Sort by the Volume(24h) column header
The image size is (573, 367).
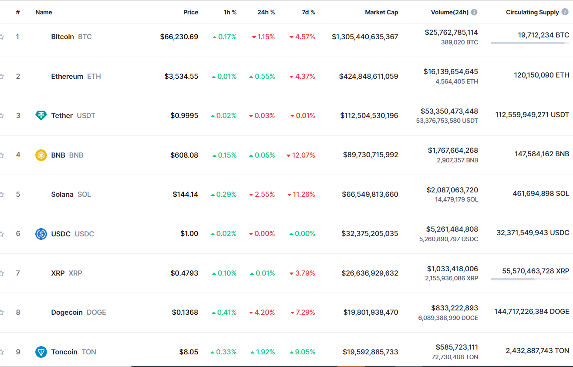coord(450,12)
